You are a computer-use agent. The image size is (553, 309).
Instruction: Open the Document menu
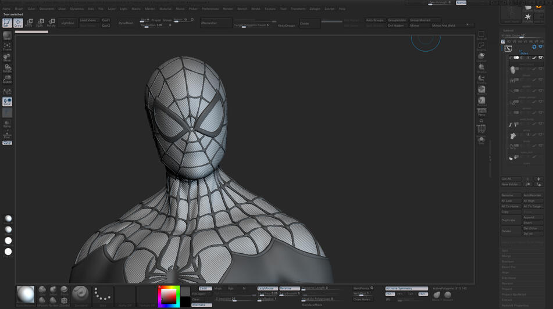click(47, 9)
